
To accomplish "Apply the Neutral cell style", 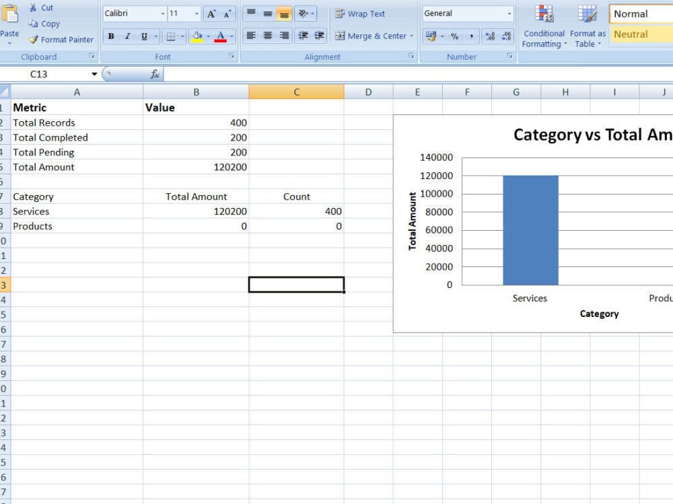I will coord(641,34).
